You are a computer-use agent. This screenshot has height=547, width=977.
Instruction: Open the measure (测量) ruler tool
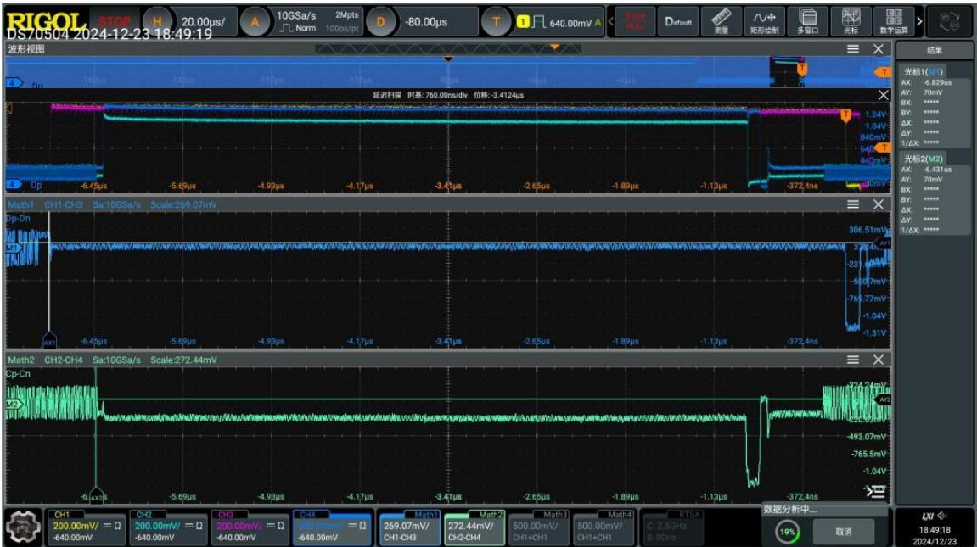tap(721, 22)
